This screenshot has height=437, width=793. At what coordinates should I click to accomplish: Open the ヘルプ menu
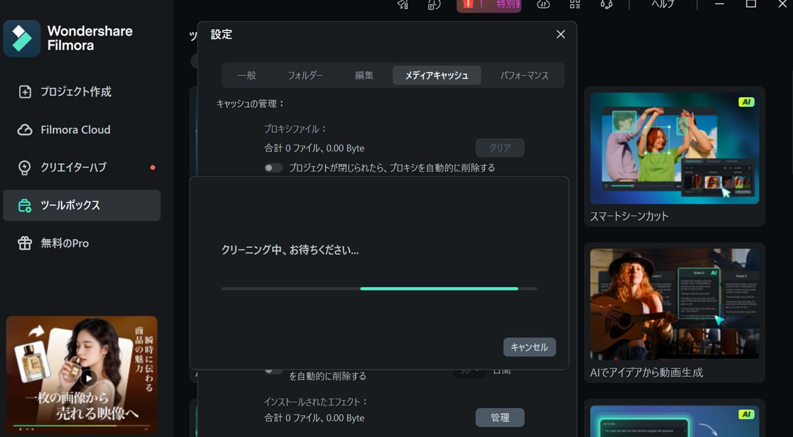663,5
